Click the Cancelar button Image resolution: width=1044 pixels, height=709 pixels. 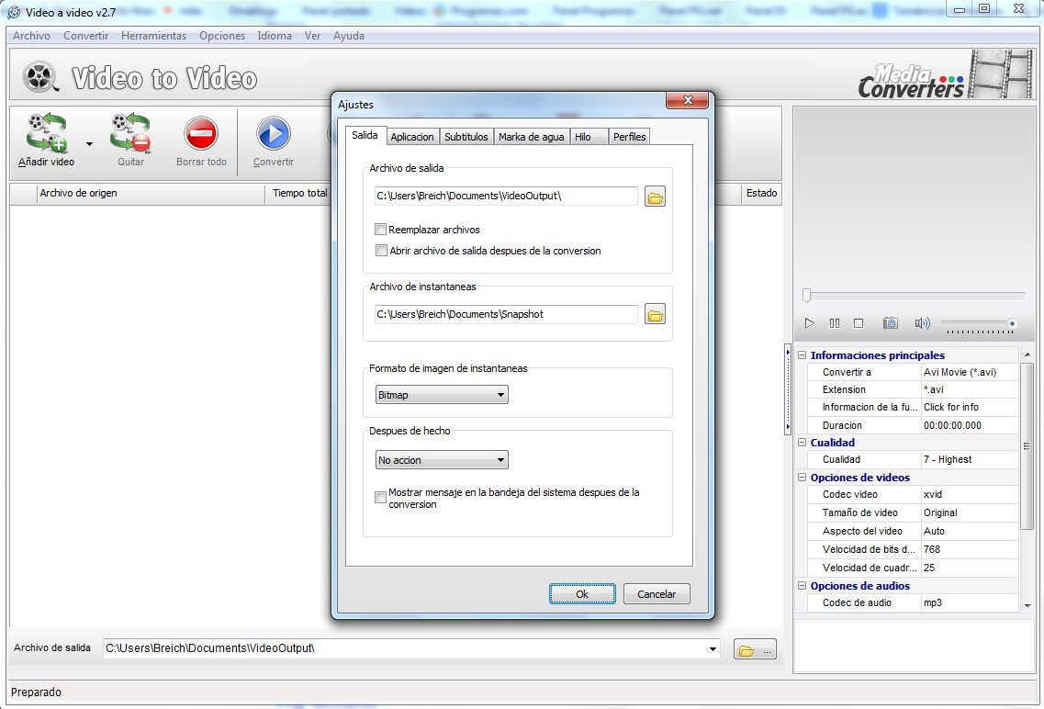click(x=657, y=594)
